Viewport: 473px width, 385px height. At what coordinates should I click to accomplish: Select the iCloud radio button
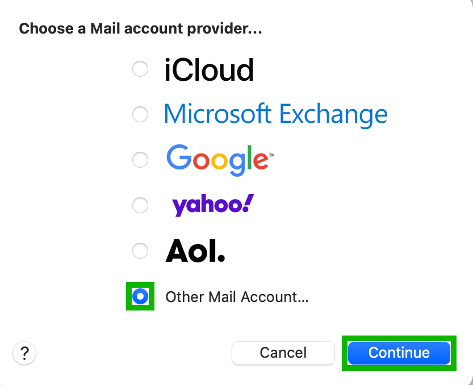click(140, 69)
